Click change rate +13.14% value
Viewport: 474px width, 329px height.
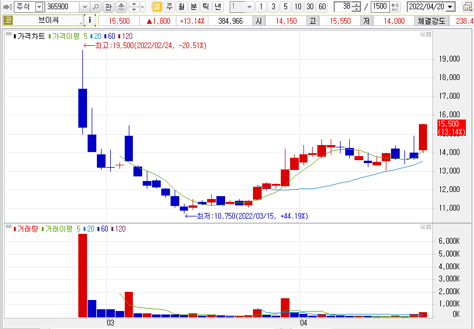pos(192,21)
